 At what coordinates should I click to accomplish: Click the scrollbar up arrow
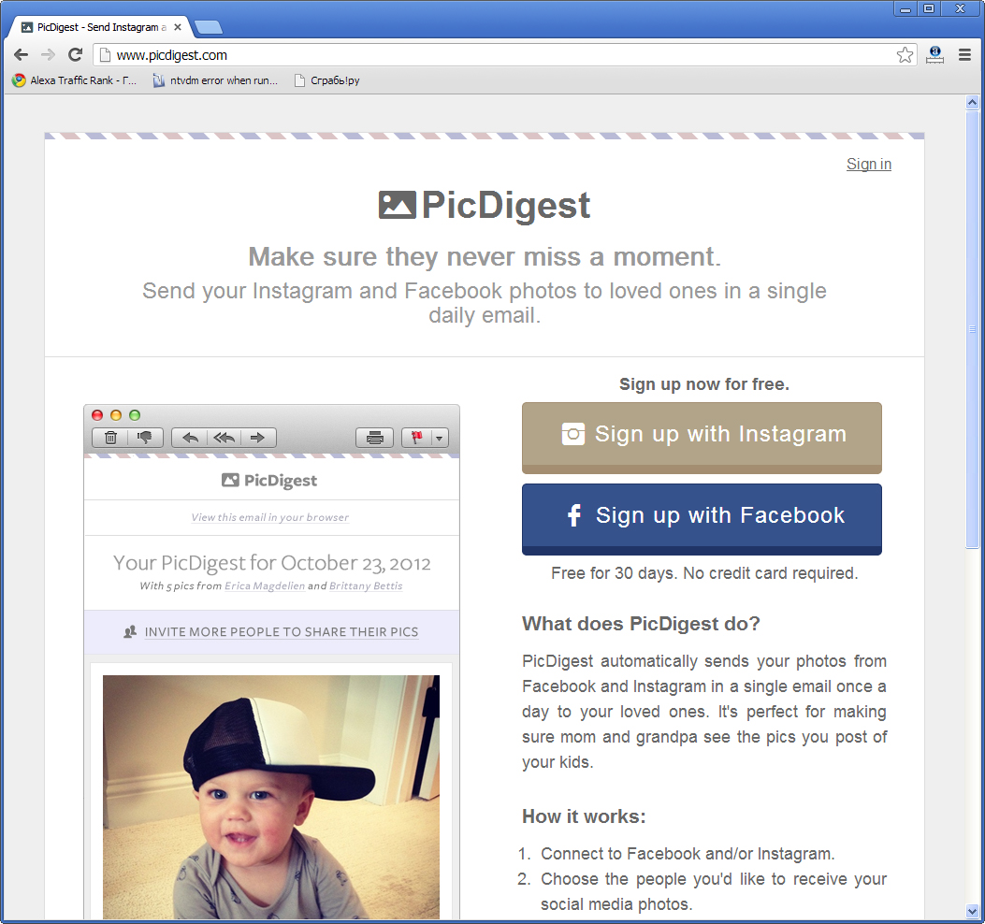pyautogui.click(x=973, y=102)
